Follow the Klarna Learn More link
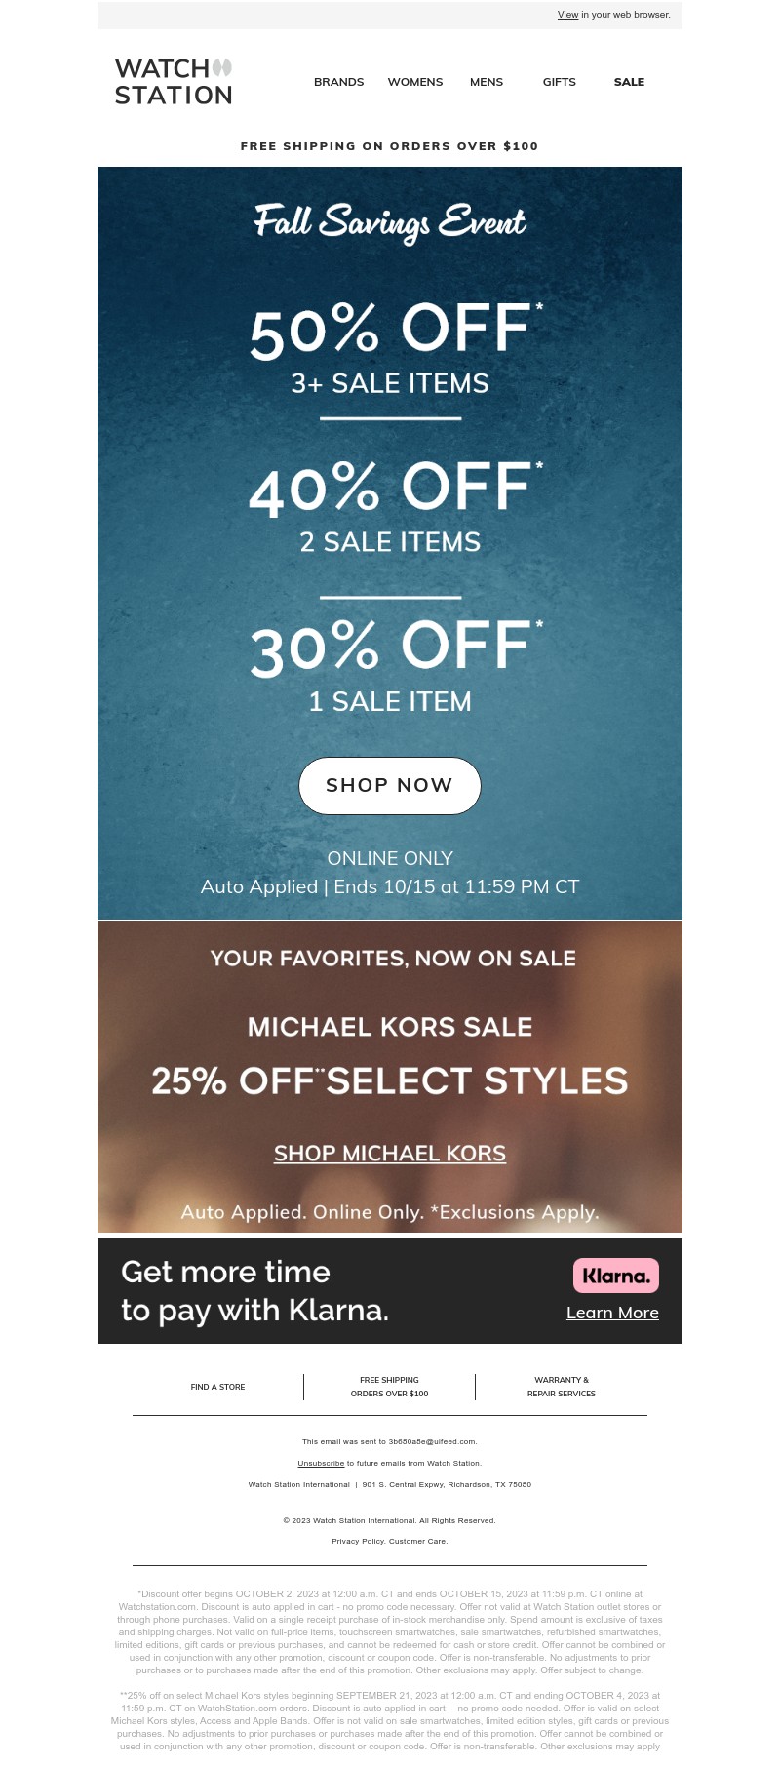This screenshot has height=1768, width=780. pos(612,1313)
